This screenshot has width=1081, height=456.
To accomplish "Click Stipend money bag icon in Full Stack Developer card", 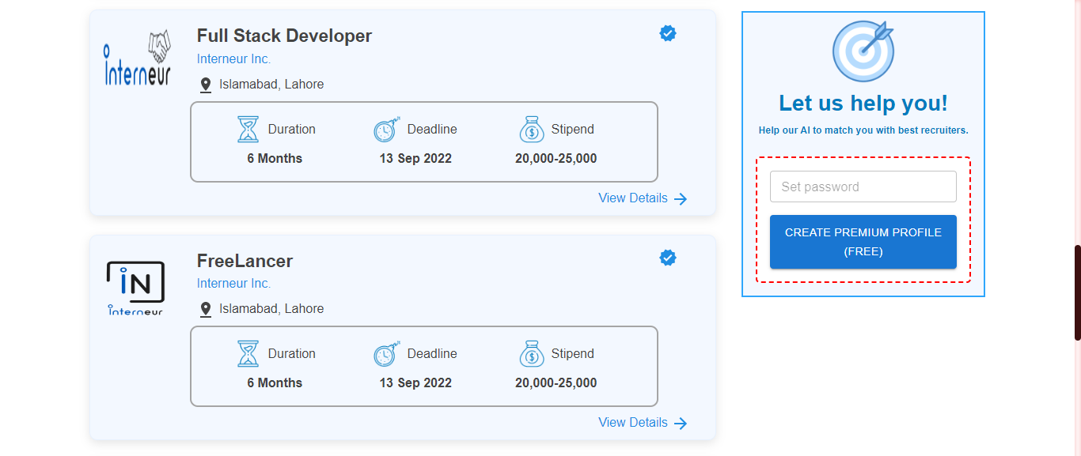I will (x=532, y=129).
